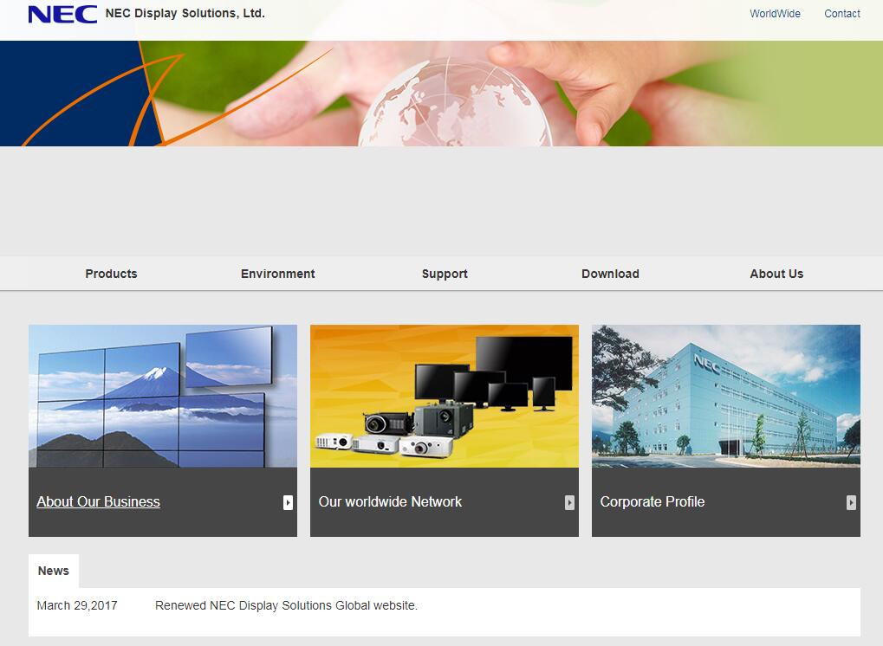Follow the About Our Business link
Image resolution: width=883 pixels, height=646 pixels.
tap(98, 502)
